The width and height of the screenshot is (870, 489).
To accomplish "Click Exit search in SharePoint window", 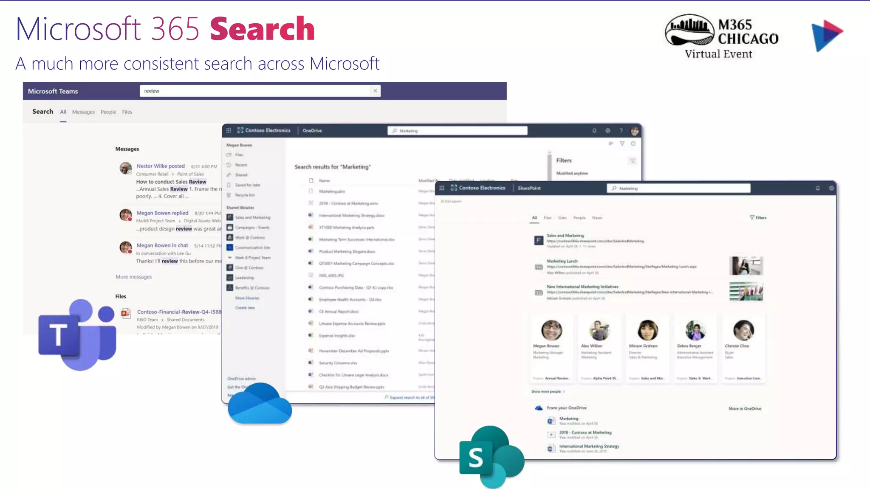I will coord(451,201).
